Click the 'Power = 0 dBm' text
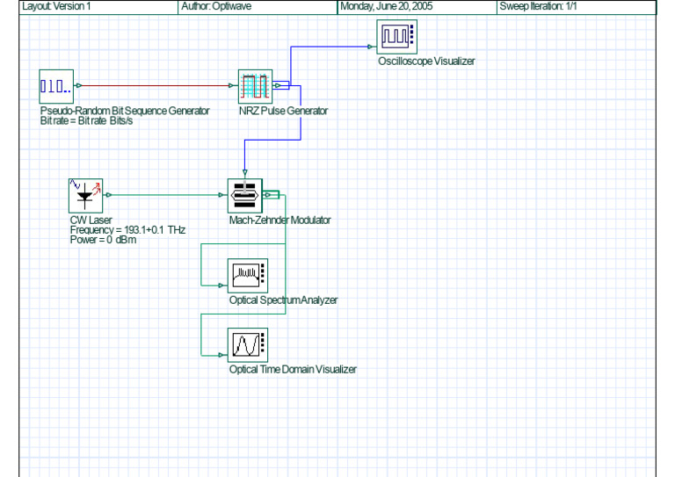Viewport: 675px width, 477px height. click(x=104, y=240)
